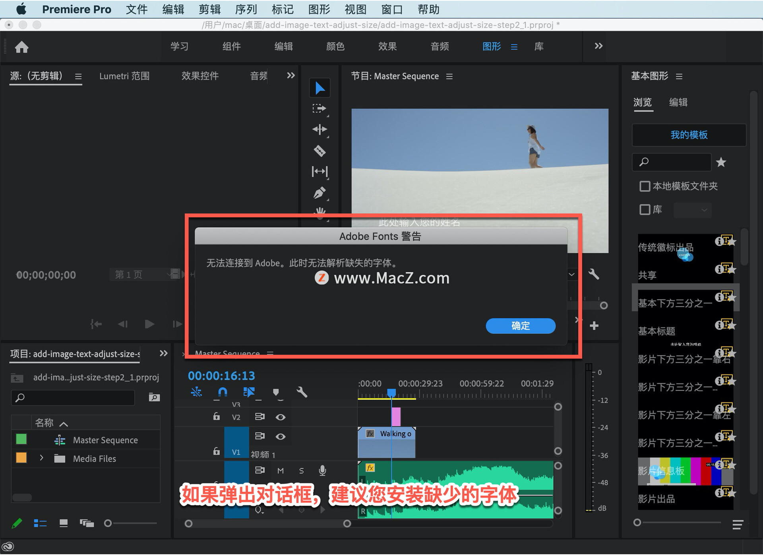This screenshot has height=555, width=763.
Task: Switch Project panel to icon view
Action: (x=64, y=523)
